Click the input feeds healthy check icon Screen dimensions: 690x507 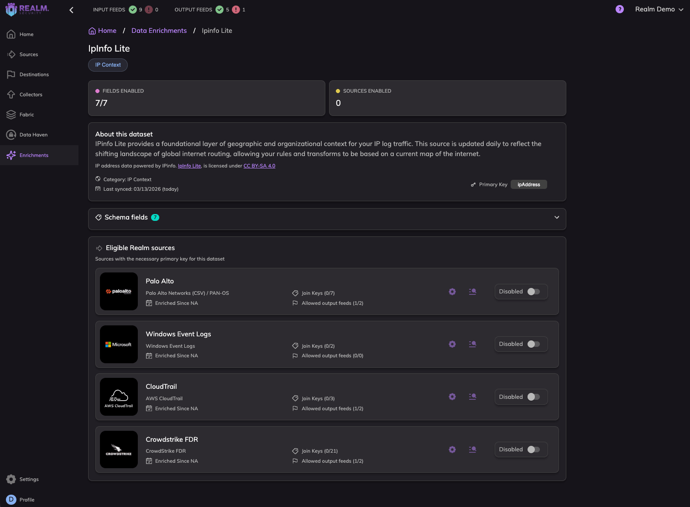(133, 10)
